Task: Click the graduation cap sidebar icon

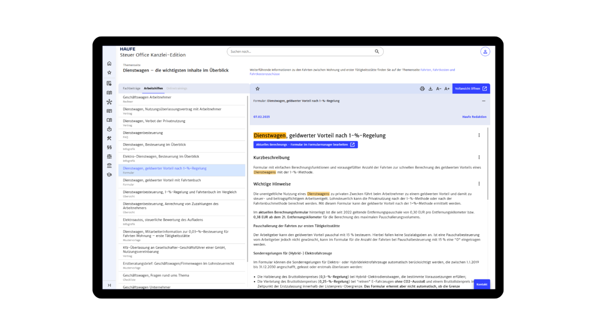Action: click(x=109, y=175)
